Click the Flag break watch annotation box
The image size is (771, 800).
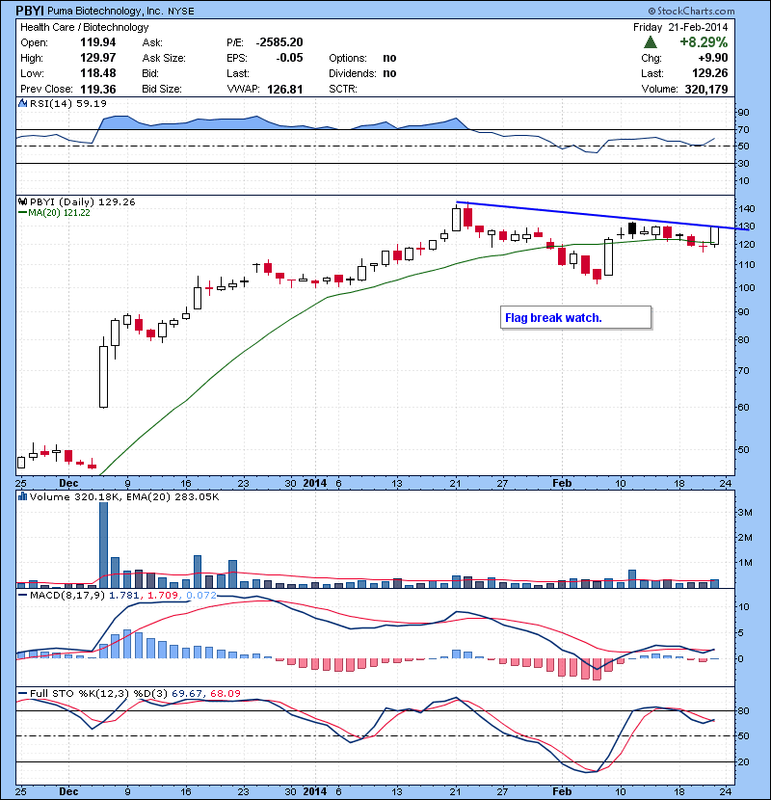575,317
